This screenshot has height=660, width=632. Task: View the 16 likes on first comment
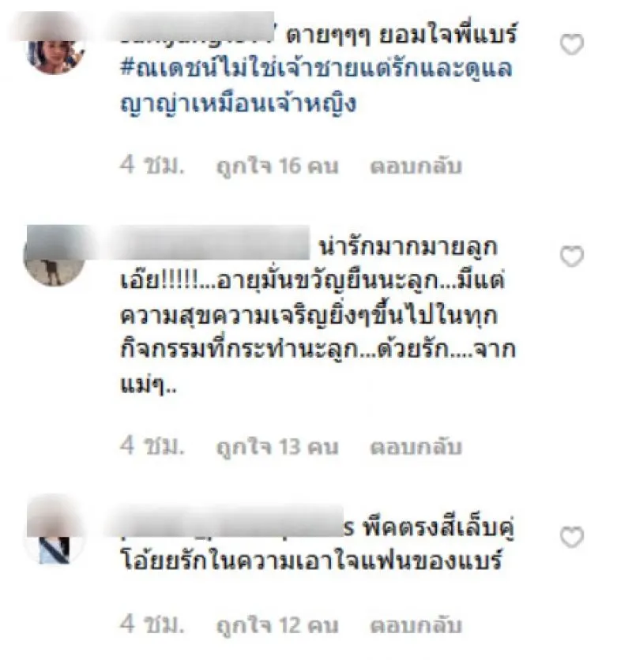(277, 167)
